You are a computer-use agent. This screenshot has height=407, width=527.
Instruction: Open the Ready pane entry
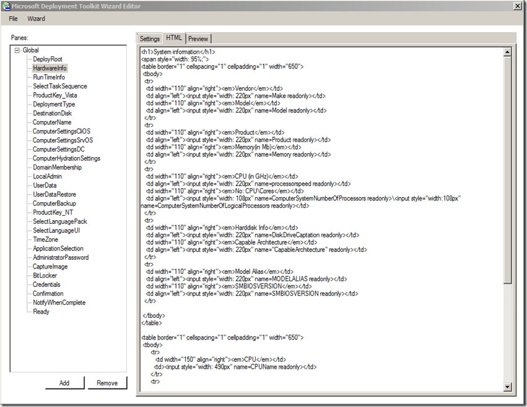tap(41, 312)
